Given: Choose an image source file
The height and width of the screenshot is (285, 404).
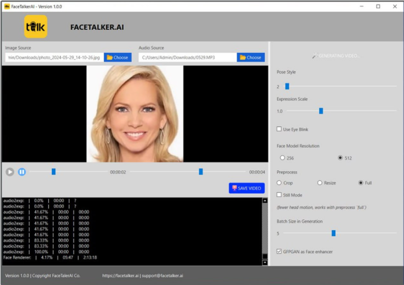Looking at the screenshot, I should point(118,58).
